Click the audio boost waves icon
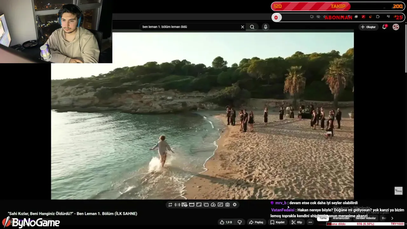 pyautogui.click(x=177, y=205)
